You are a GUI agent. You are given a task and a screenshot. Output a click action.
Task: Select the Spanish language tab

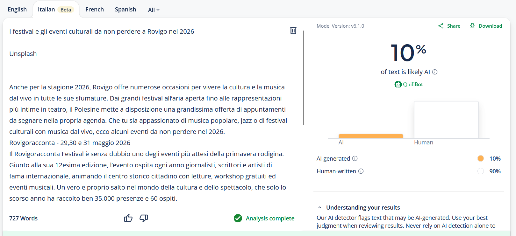(x=125, y=10)
